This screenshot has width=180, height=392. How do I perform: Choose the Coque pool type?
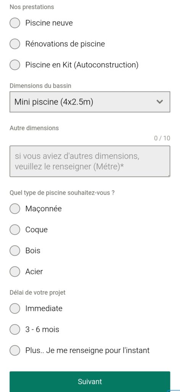coord(15,230)
